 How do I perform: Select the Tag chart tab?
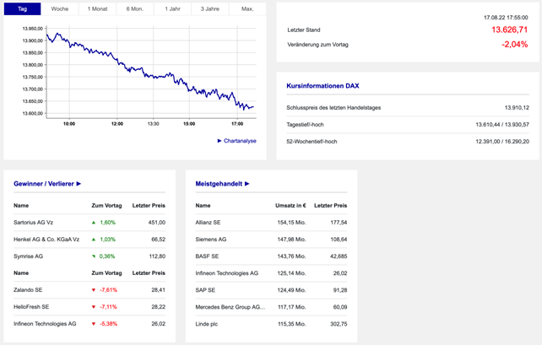22,8
